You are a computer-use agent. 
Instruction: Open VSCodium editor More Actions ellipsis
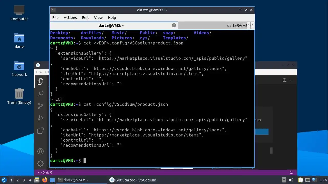point(291,80)
